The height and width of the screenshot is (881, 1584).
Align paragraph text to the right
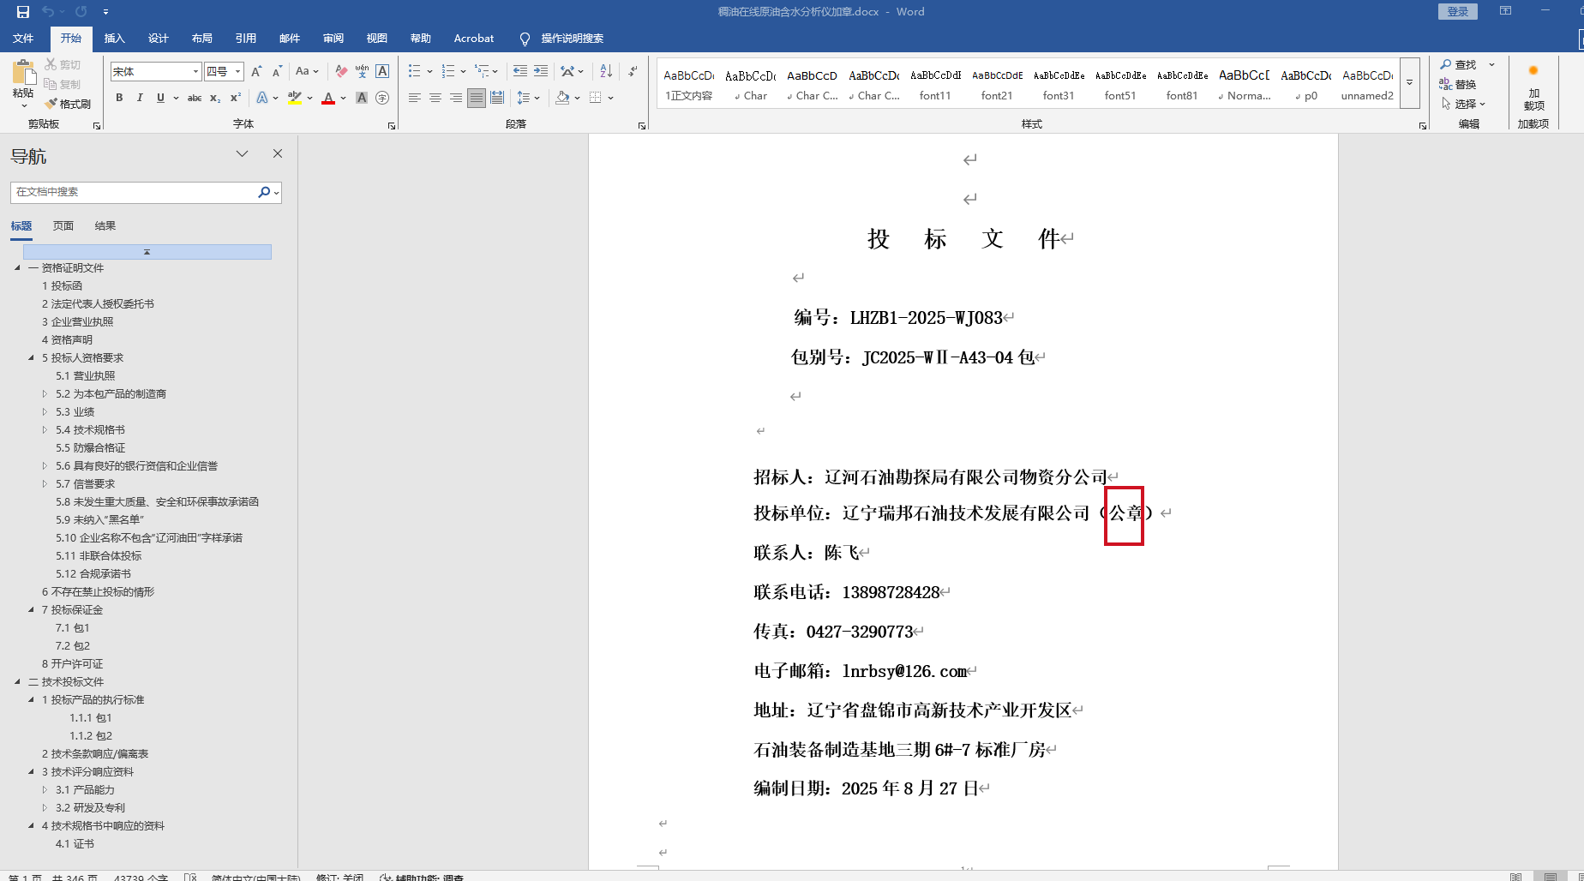[456, 99]
